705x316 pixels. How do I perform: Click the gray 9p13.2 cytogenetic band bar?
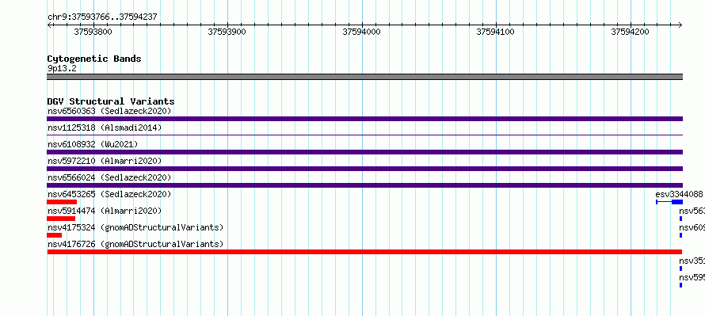pos(364,77)
